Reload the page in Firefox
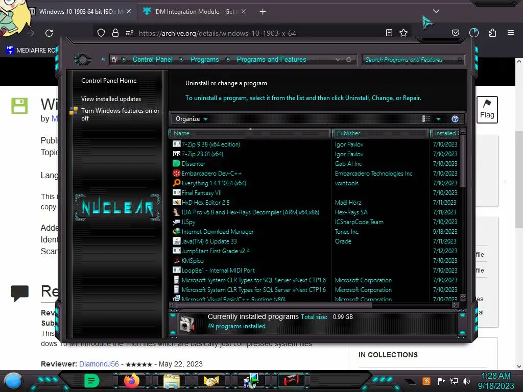This screenshot has width=523, height=392. [x=49, y=33]
